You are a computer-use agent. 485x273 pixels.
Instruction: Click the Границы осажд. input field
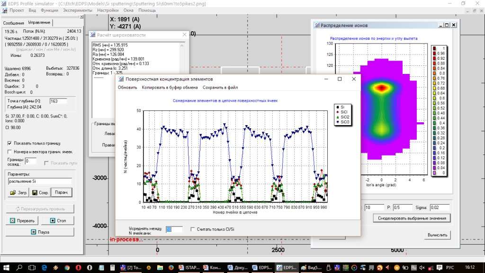[31, 161]
